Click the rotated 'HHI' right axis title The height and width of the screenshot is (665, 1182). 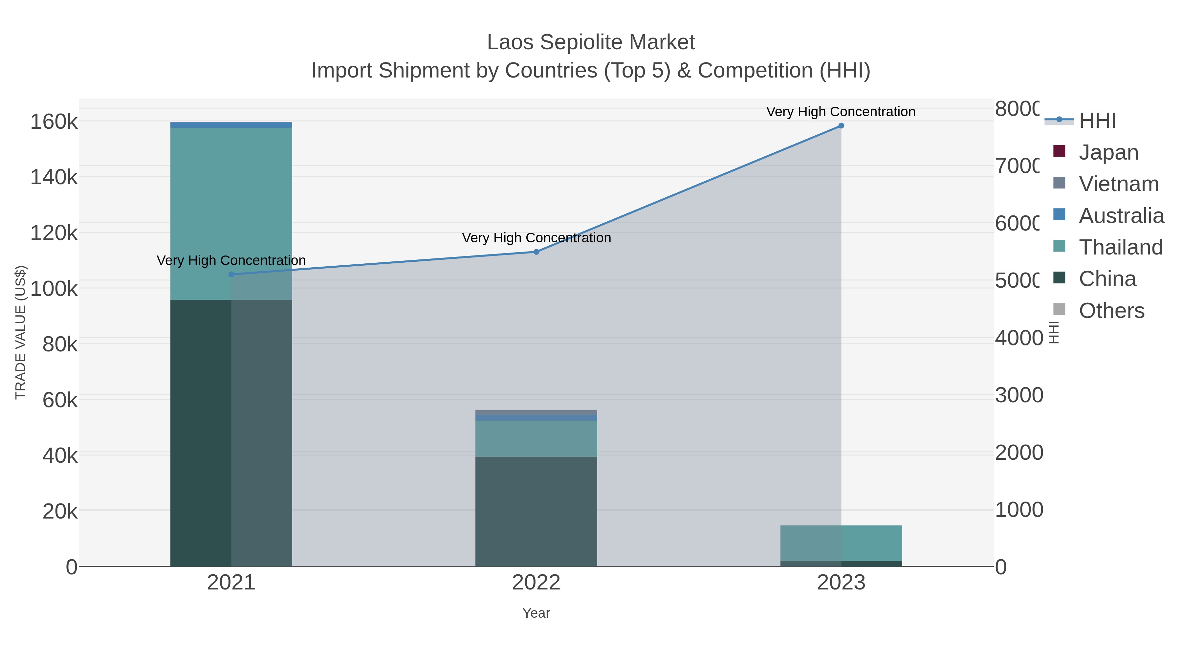point(1054,332)
